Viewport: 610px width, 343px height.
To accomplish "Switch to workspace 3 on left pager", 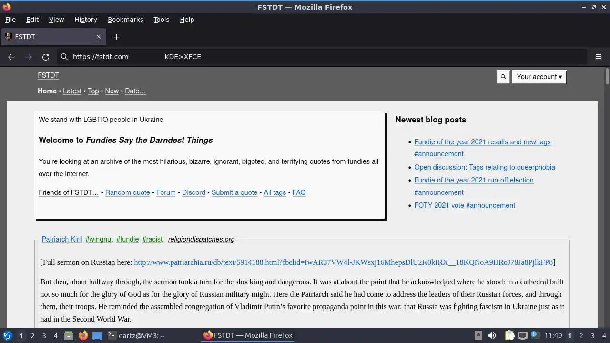I will pos(44,335).
